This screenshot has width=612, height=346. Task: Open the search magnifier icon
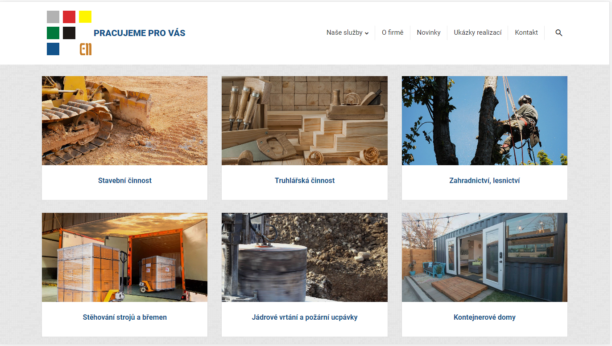coord(559,33)
